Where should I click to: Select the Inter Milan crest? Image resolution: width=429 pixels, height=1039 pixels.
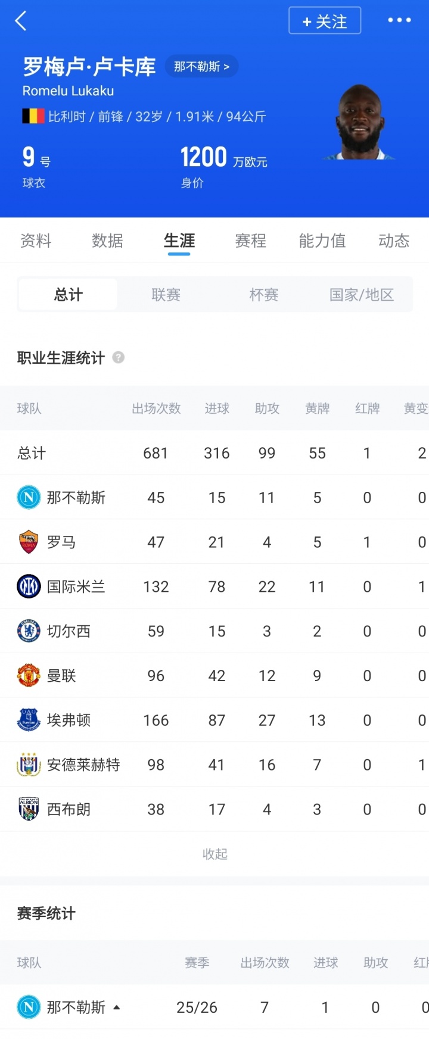pyautogui.click(x=27, y=586)
